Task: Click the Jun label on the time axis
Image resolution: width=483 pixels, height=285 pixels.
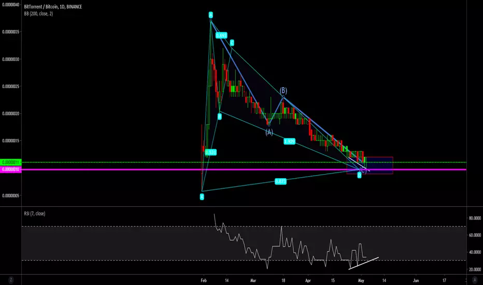Action: [416, 280]
